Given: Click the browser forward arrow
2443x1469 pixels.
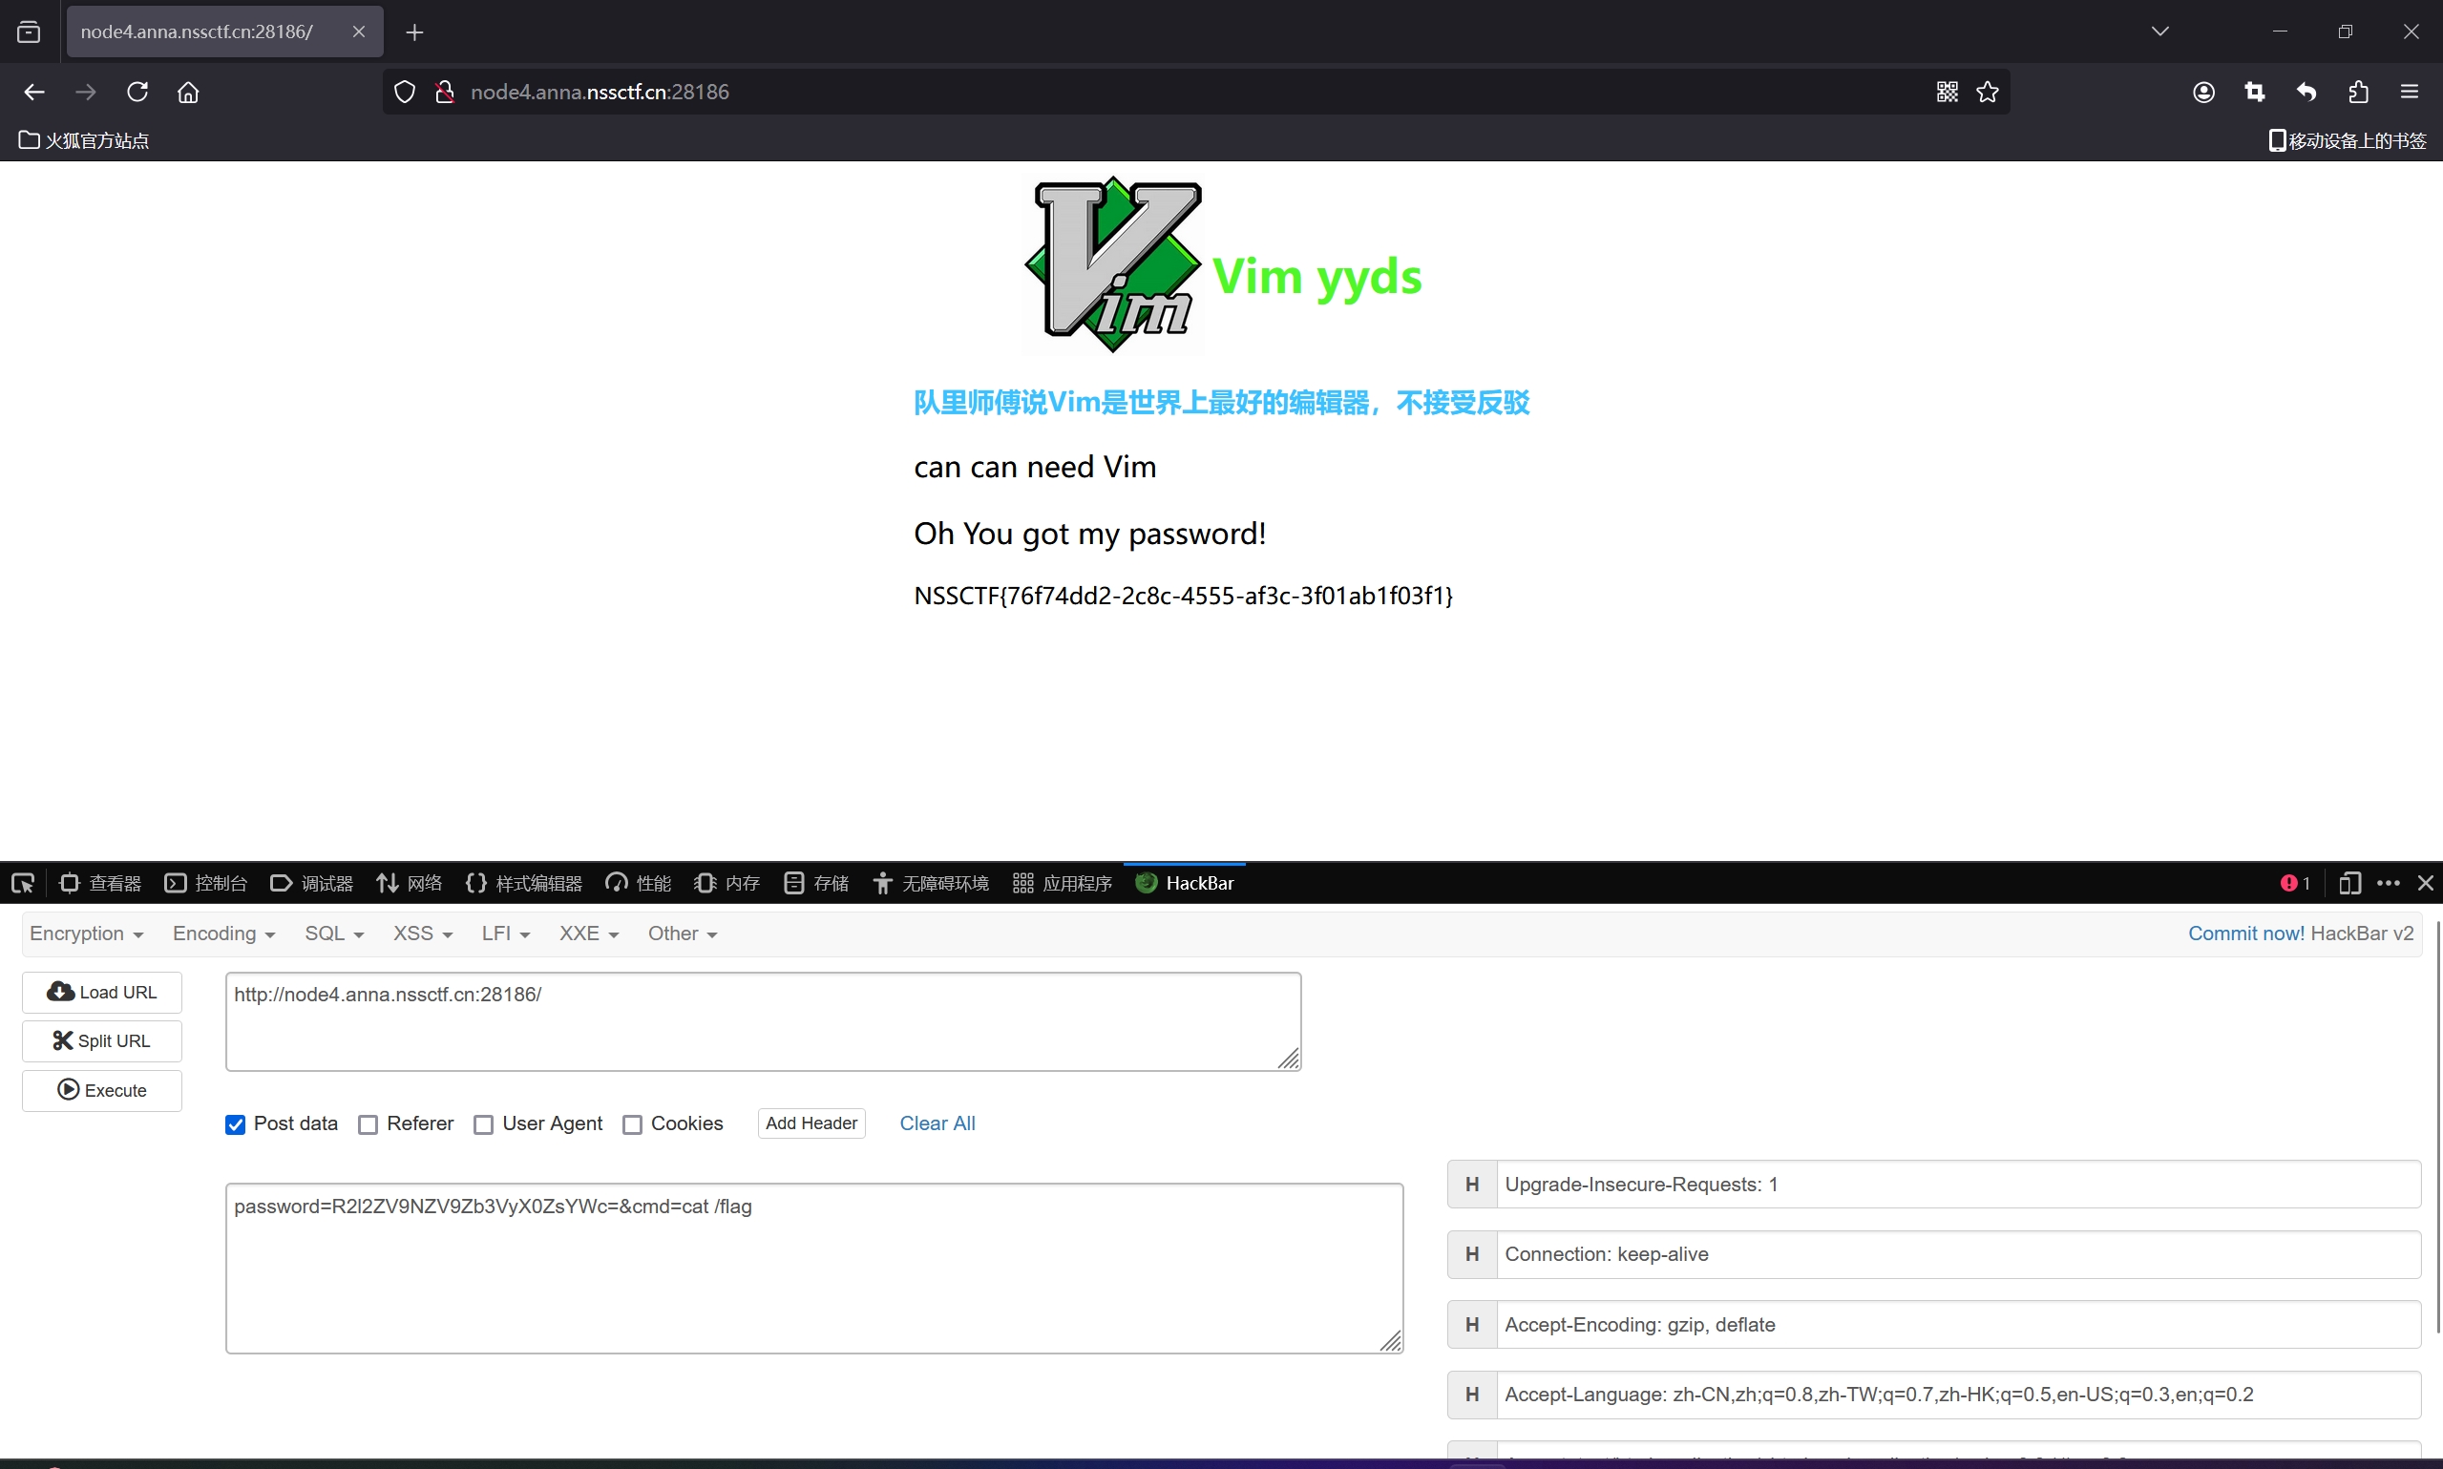Looking at the screenshot, I should point(86,92).
